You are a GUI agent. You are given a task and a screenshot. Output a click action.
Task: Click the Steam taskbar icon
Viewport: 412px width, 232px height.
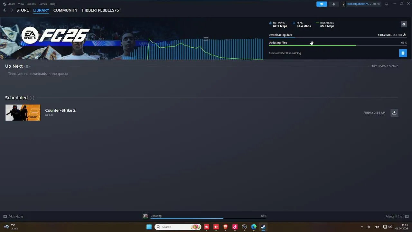263,227
